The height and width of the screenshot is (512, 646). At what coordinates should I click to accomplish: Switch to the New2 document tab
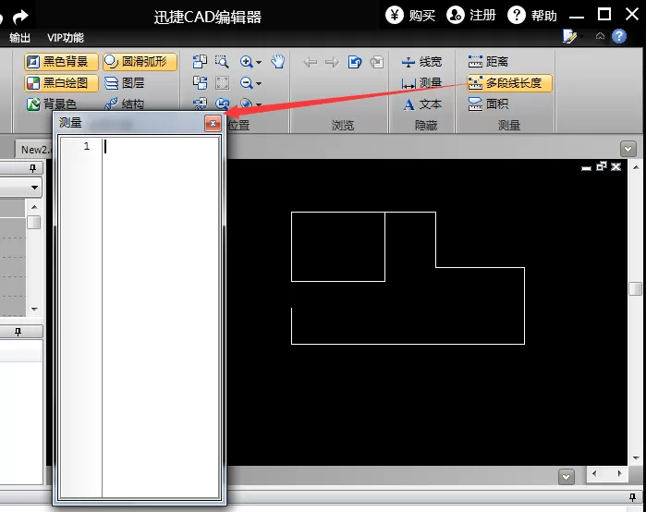click(34, 150)
